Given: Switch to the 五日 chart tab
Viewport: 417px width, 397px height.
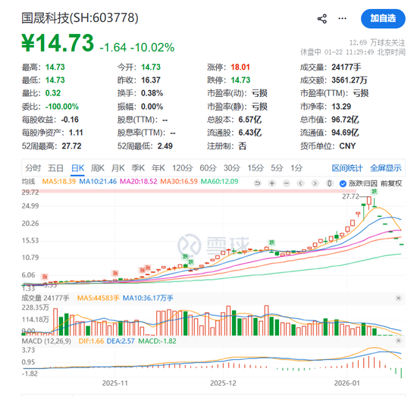Looking at the screenshot, I should (x=55, y=168).
